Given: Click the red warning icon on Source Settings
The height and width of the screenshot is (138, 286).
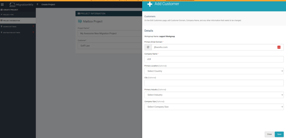Looking at the screenshot, I should tap(34, 26).
